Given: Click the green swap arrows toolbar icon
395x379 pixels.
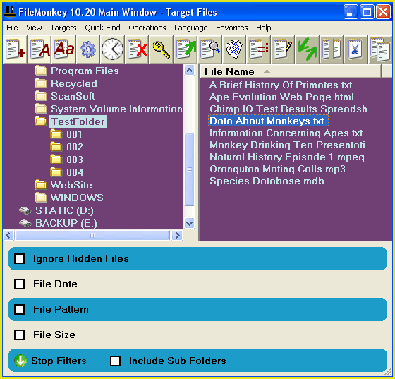Looking at the screenshot, I should 308,49.
